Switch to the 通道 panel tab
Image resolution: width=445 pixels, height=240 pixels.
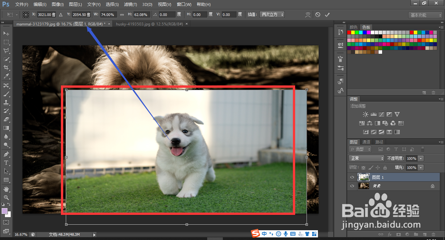tap(366, 142)
